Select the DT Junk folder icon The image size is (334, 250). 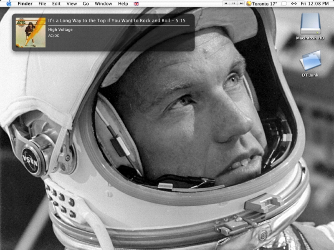point(310,61)
